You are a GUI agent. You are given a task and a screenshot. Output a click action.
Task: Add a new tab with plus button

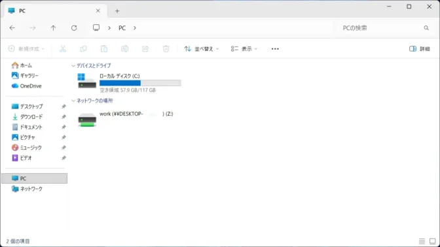[117, 11]
